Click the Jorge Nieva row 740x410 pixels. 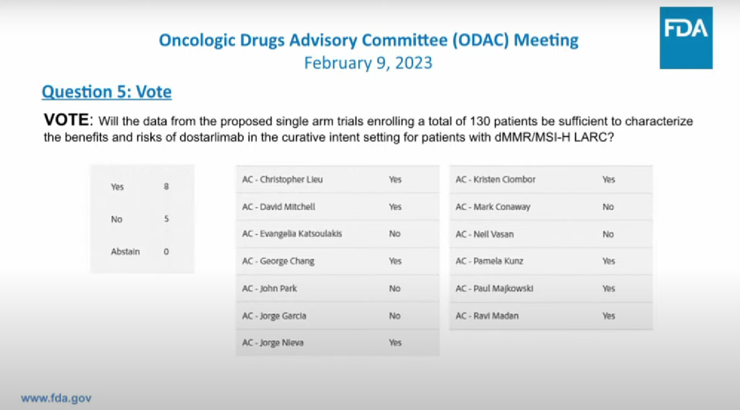pyautogui.click(x=337, y=343)
